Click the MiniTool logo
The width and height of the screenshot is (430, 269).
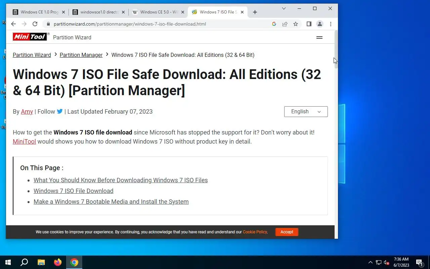click(x=30, y=37)
